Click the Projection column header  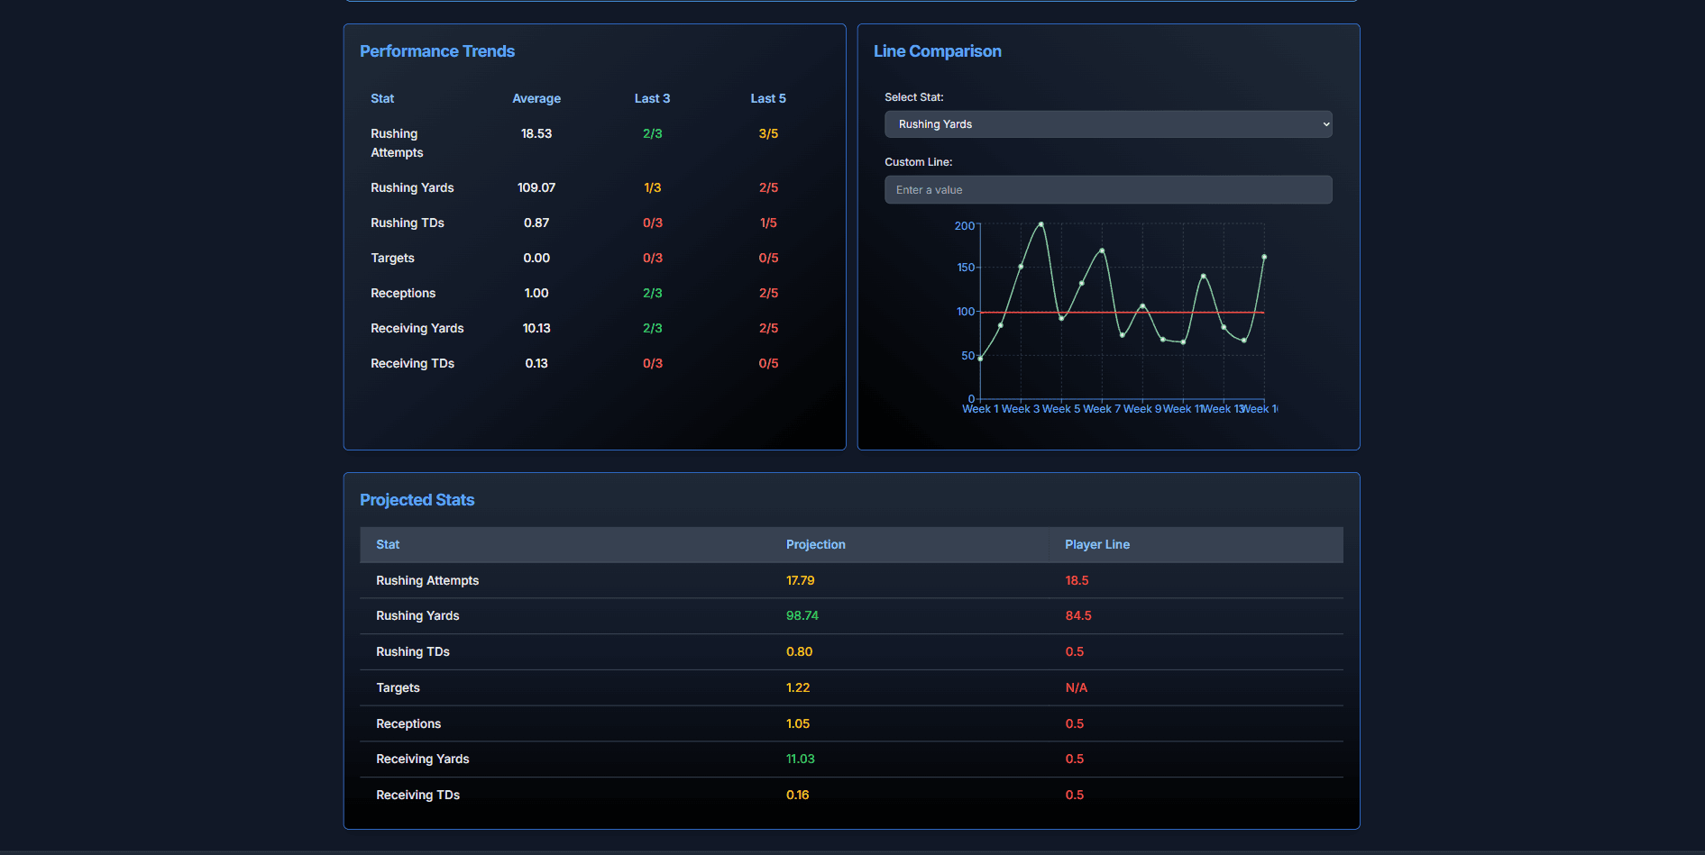click(x=815, y=545)
